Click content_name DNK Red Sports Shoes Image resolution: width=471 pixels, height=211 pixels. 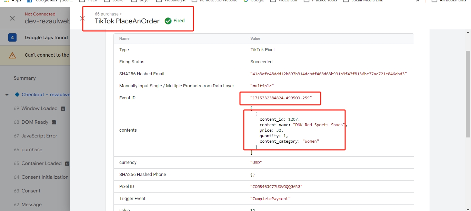point(303,125)
